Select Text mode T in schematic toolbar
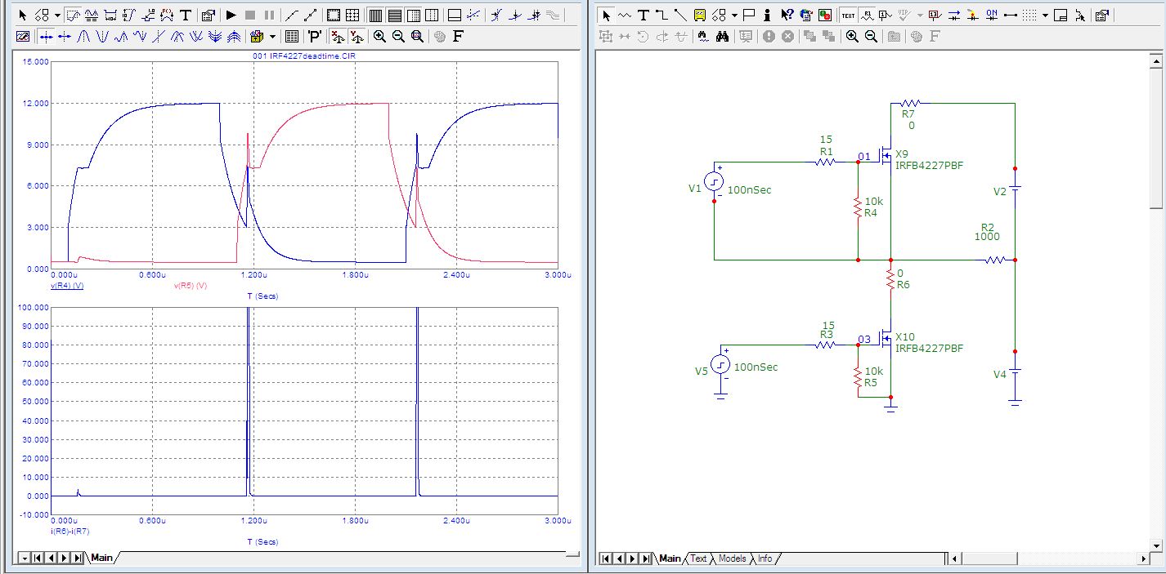This screenshot has width=1166, height=574. click(644, 15)
